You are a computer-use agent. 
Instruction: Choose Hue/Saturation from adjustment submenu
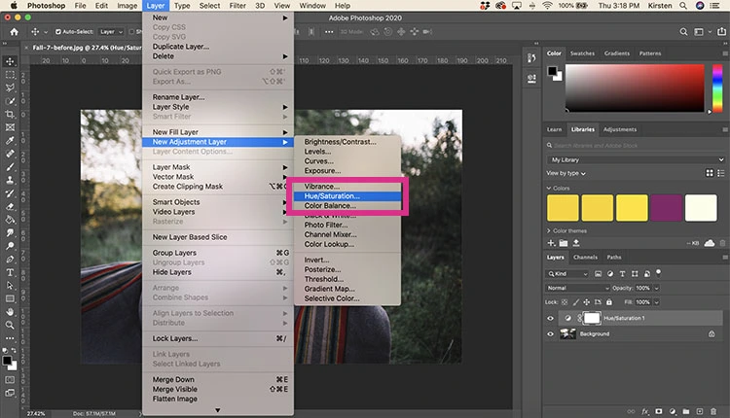click(x=347, y=196)
